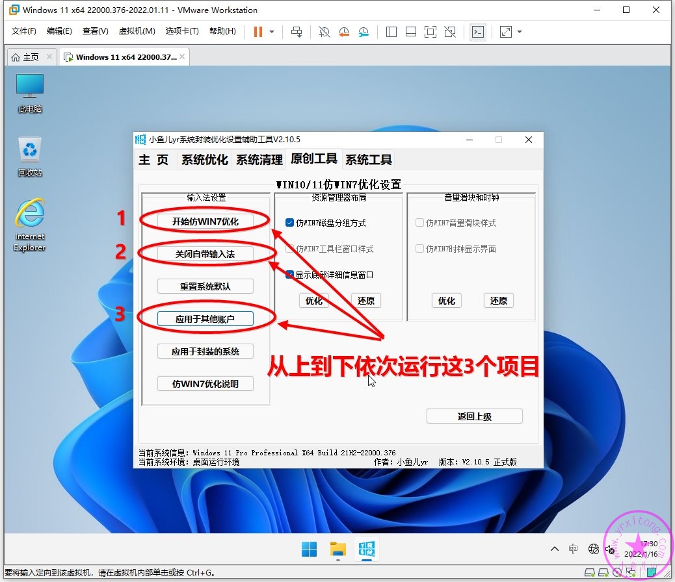Switch to the 系统工具 tab
Screen dimensions: 675x582
[x=369, y=160]
